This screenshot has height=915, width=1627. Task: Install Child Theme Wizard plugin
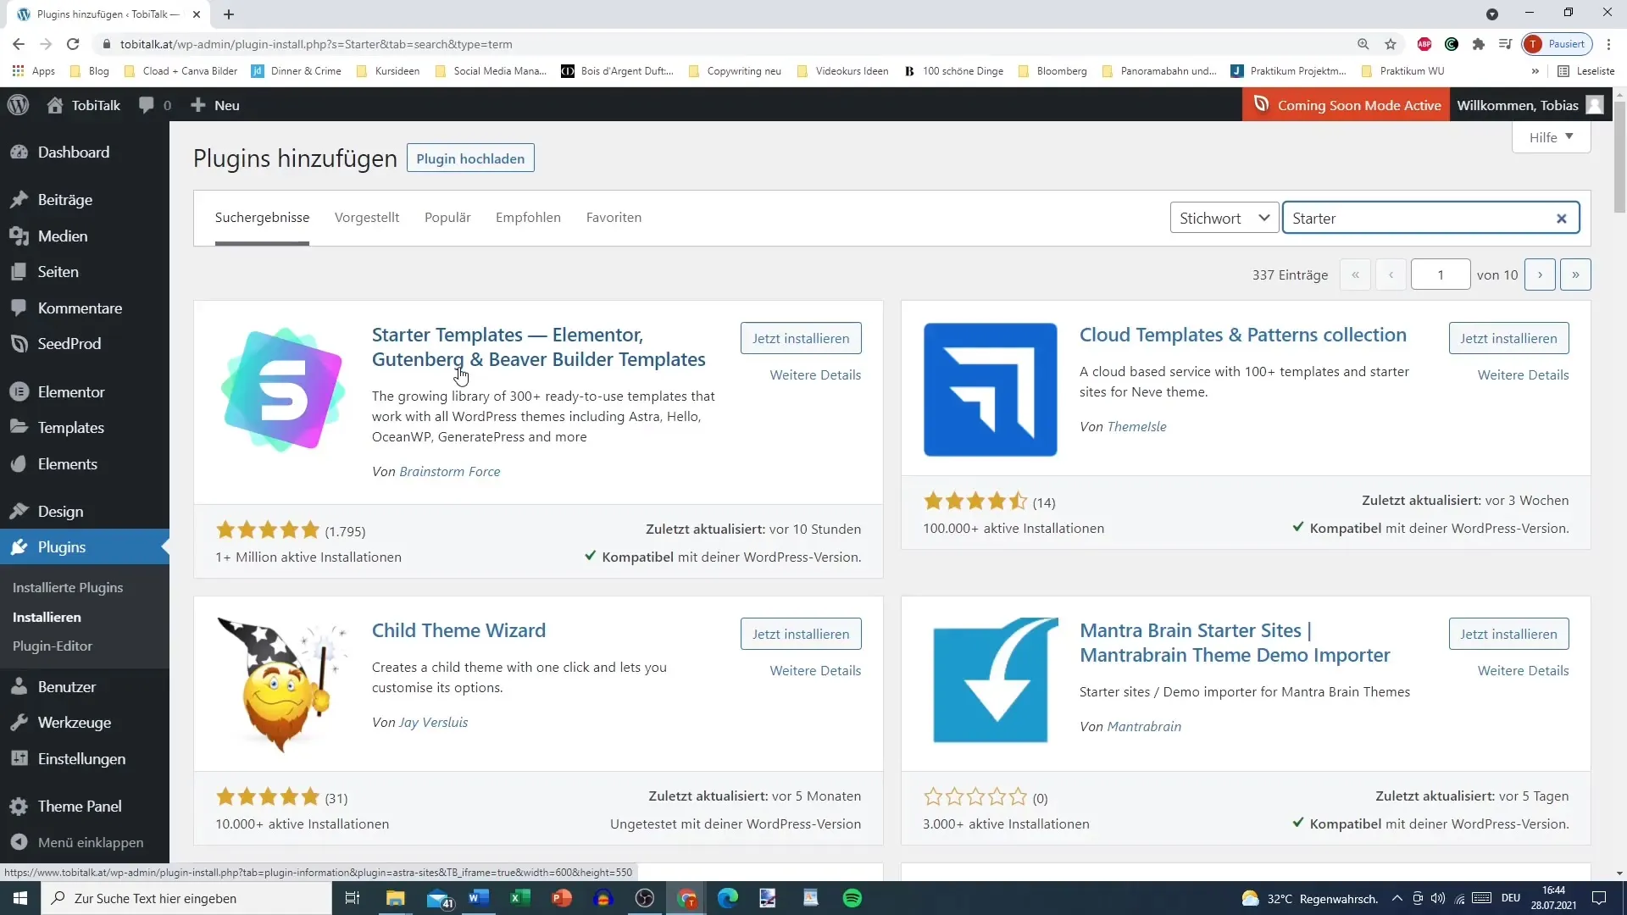click(801, 634)
